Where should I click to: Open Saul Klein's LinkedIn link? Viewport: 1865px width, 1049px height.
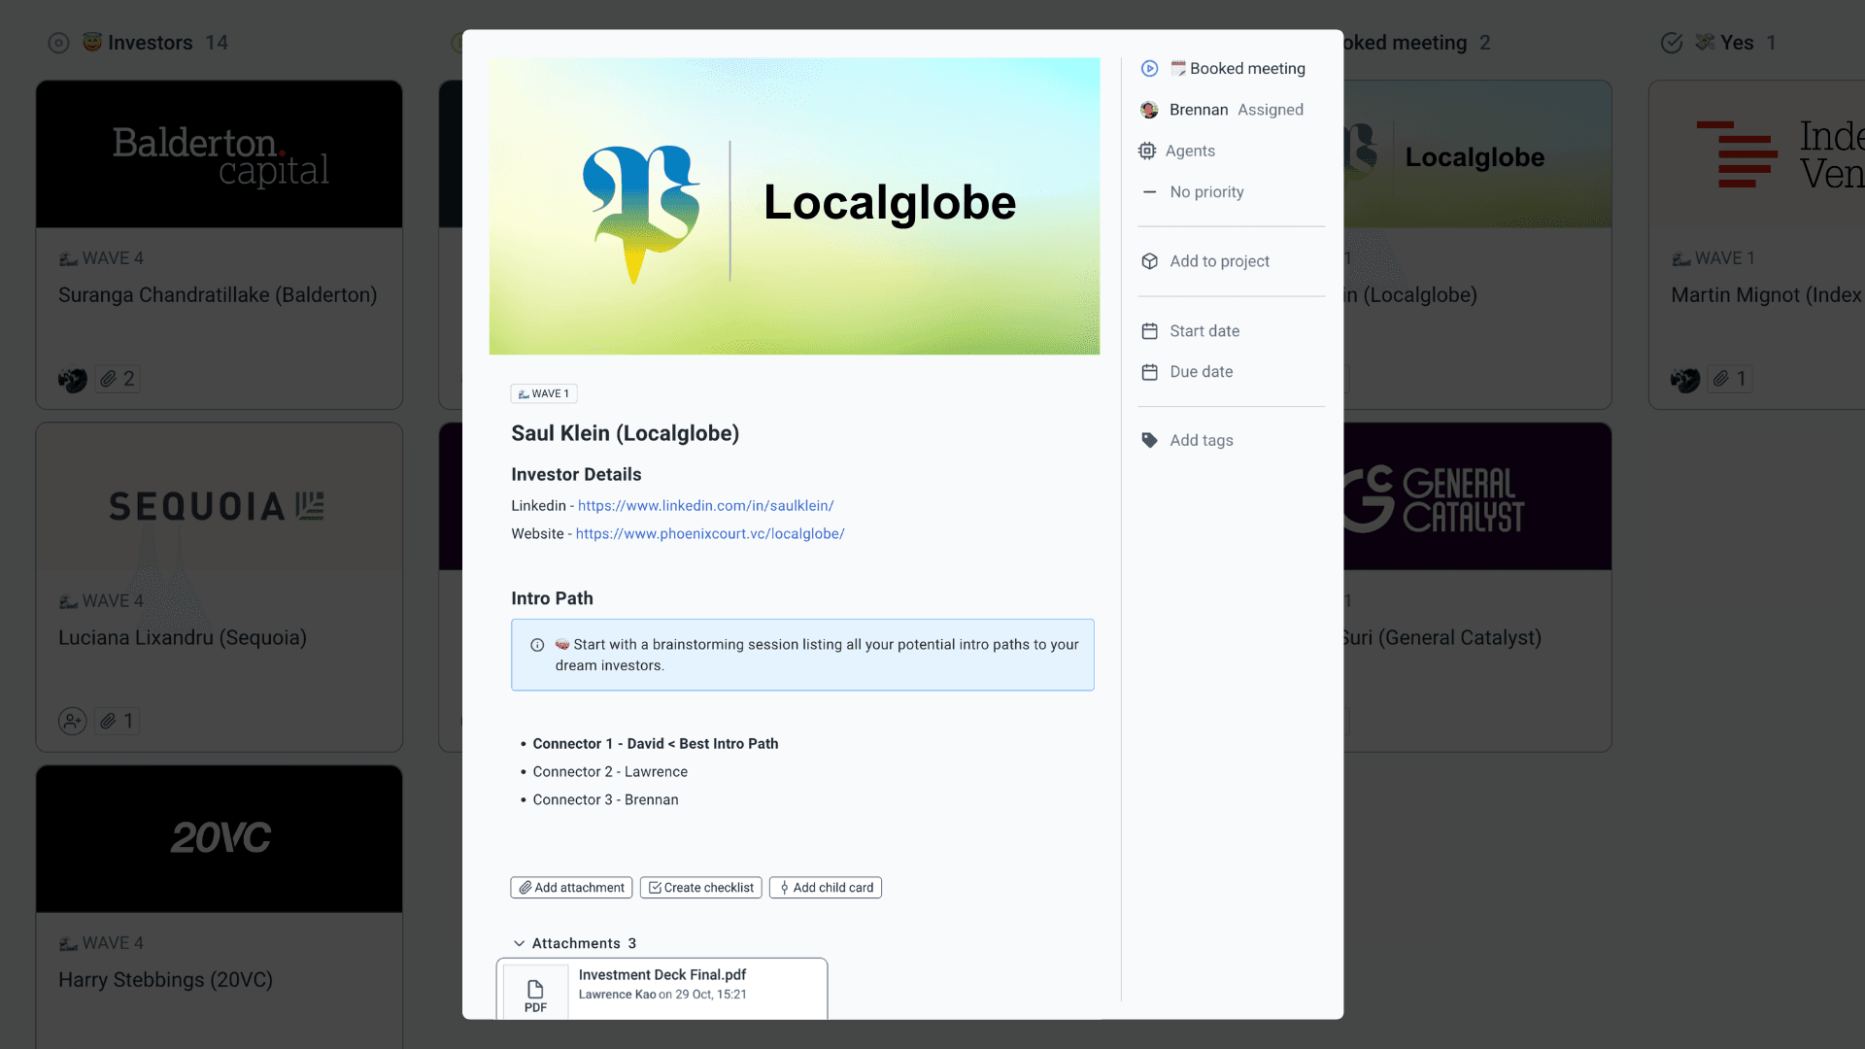coord(705,506)
